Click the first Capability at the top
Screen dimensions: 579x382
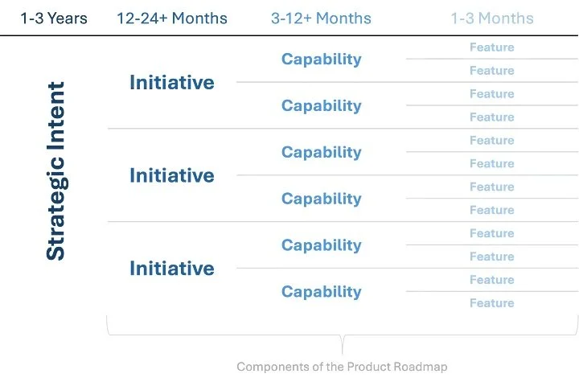click(x=321, y=59)
